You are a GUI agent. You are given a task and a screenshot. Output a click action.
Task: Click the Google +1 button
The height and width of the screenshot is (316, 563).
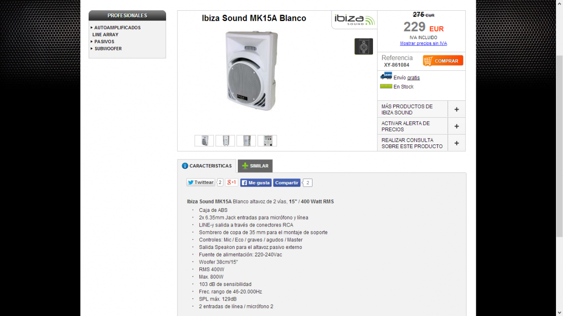click(232, 182)
